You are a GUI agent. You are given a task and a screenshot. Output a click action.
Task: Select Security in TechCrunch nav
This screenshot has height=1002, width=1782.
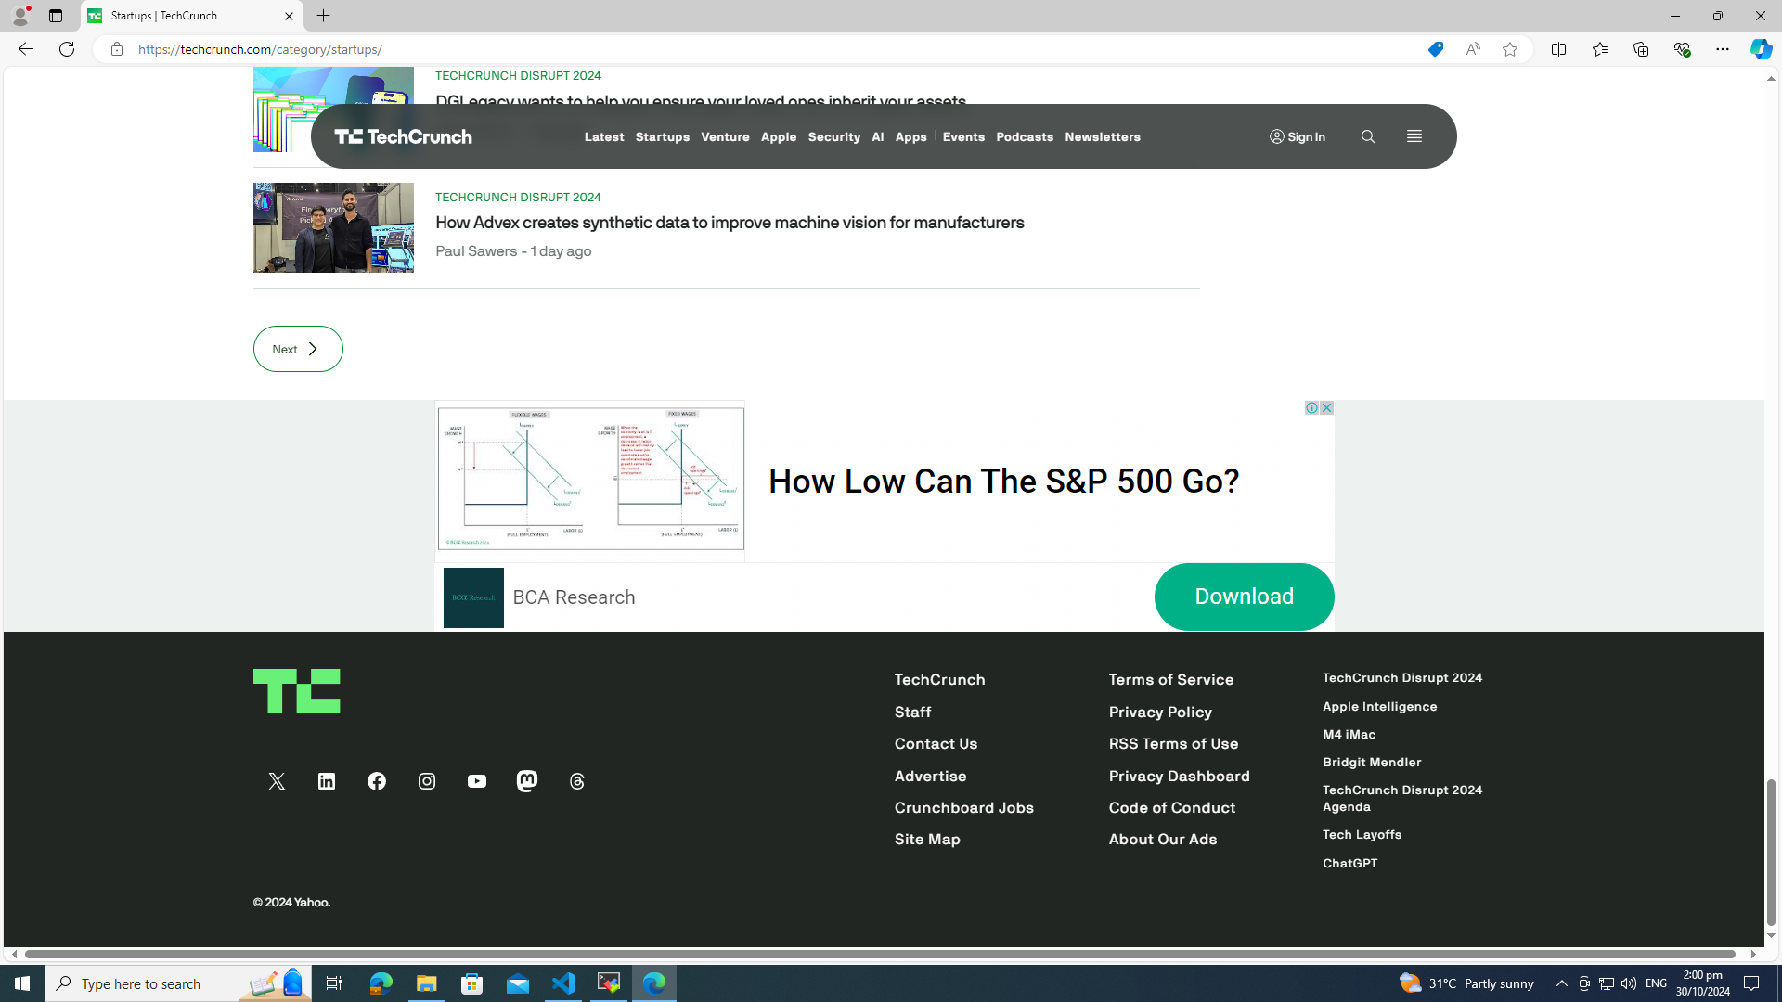point(833,136)
